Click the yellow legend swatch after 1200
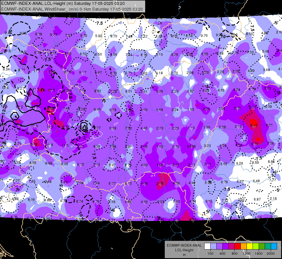The image size is (282, 259). (250, 246)
